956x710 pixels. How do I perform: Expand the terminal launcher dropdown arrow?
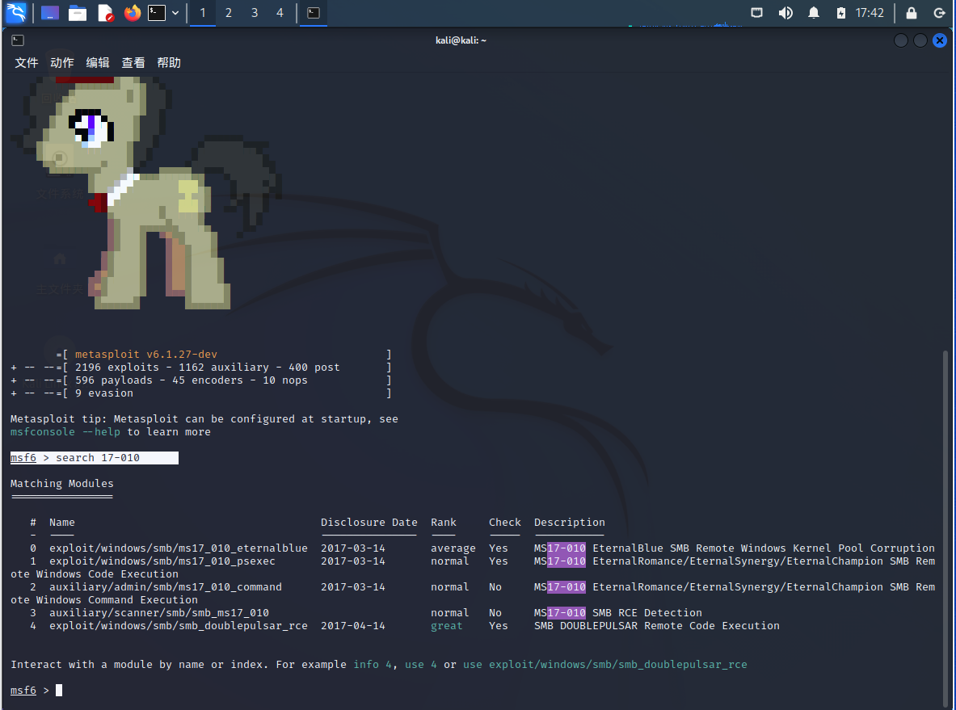point(175,13)
